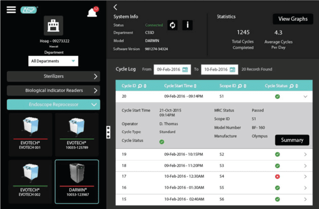Search by Scope ID magnifier icon
Image resolution: width=319 pixels, height=209 pixels.
240,86
